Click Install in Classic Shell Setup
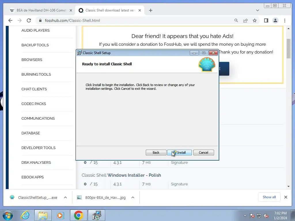295x221 pixels. click(x=179, y=153)
